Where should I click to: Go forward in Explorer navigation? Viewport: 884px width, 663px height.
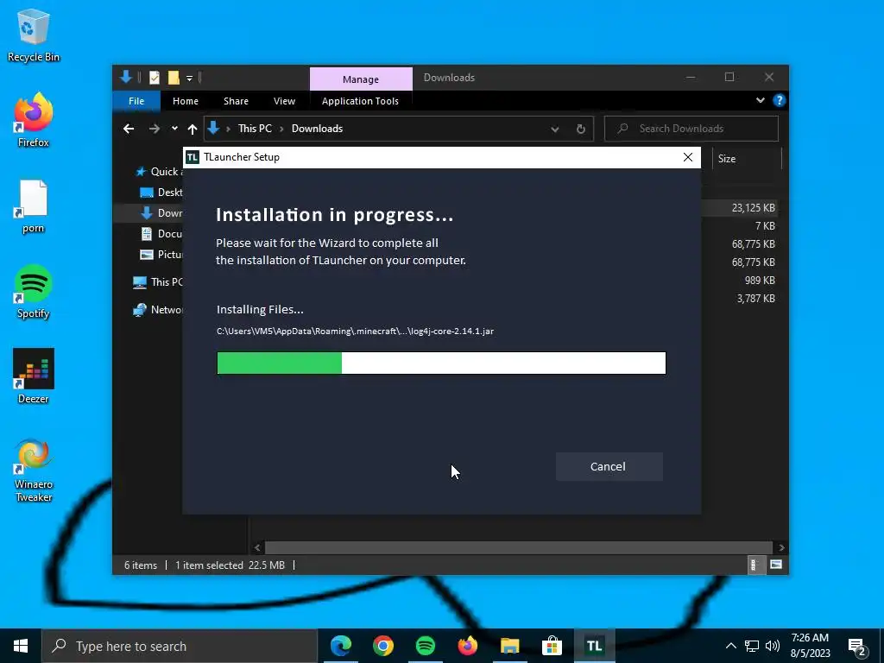(x=154, y=129)
